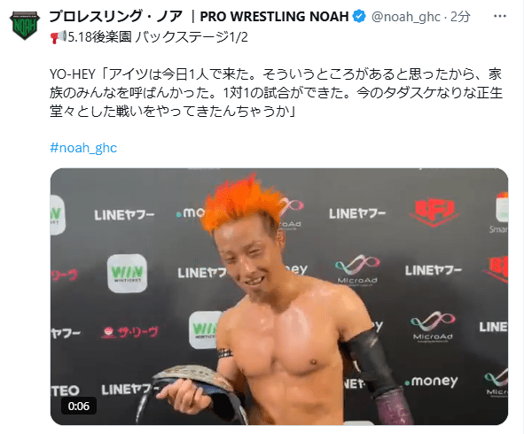This screenshot has width=524, height=434.
Task: Click the pink ザ・リーヴ logo on backdrop
Action: coord(130,332)
